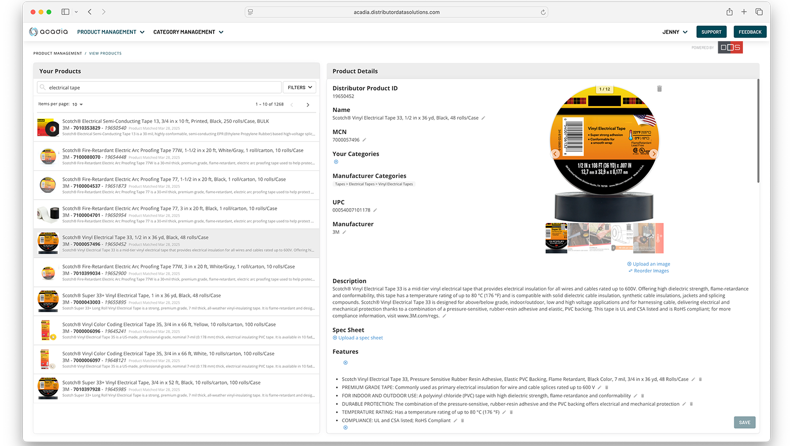Edit the UPC using its pencil icon

click(376, 210)
